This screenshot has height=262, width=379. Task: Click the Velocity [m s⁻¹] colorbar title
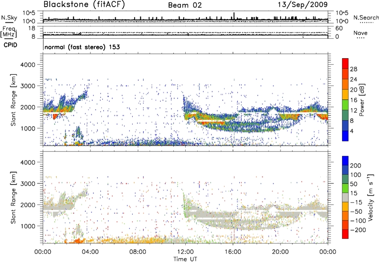(x=370, y=197)
